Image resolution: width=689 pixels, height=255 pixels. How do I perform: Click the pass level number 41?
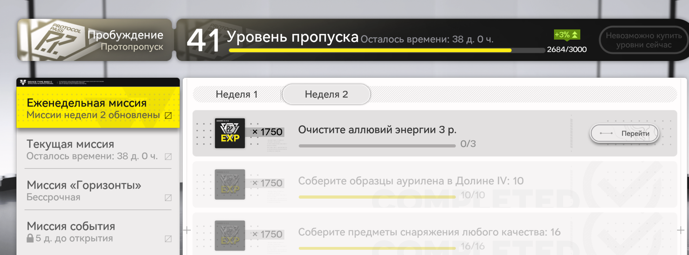[203, 40]
